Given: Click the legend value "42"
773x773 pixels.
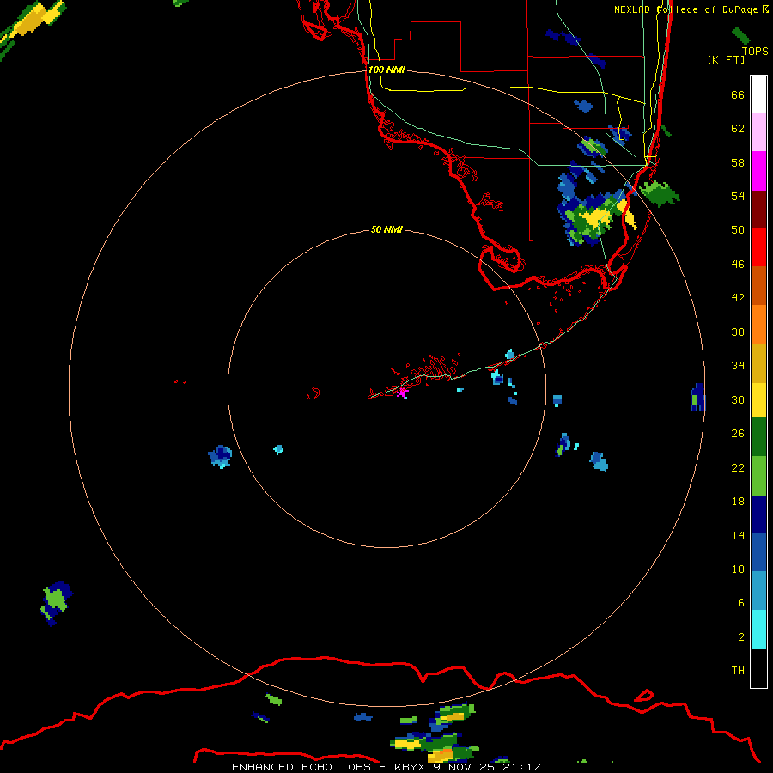Looking at the screenshot, I should pyautogui.click(x=738, y=297).
